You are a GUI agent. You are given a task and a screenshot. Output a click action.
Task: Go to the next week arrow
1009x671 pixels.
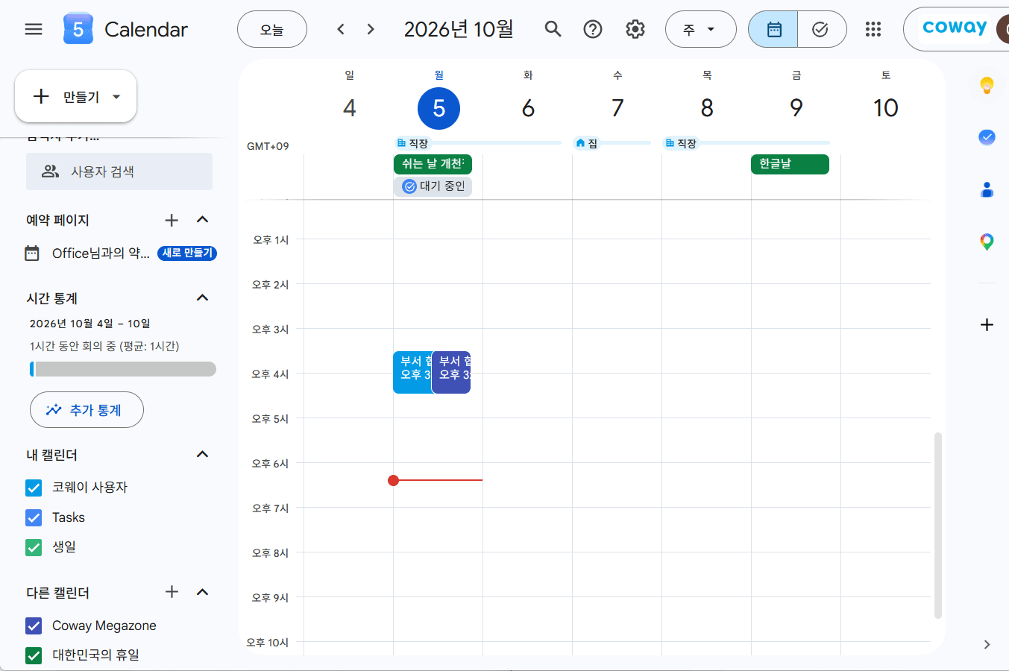pyautogui.click(x=371, y=29)
